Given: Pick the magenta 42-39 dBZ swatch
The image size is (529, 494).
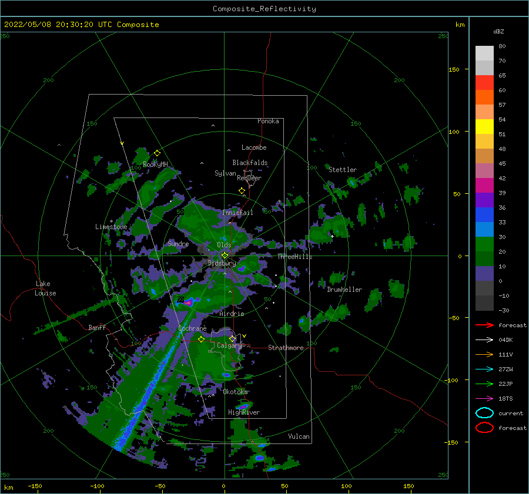Looking at the screenshot, I should (484, 186).
